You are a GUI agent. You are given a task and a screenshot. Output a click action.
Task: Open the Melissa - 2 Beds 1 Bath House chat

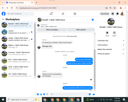click(17, 46)
